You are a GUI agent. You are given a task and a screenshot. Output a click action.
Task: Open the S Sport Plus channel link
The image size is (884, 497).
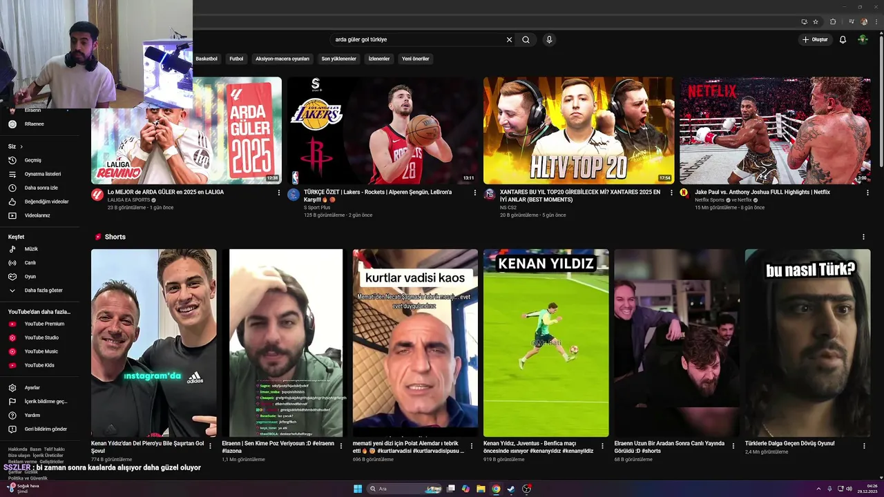click(x=317, y=207)
